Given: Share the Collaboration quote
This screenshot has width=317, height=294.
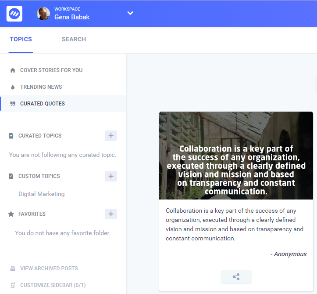Looking at the screenshot, I should pyautogui.click(x=236, y=276).
